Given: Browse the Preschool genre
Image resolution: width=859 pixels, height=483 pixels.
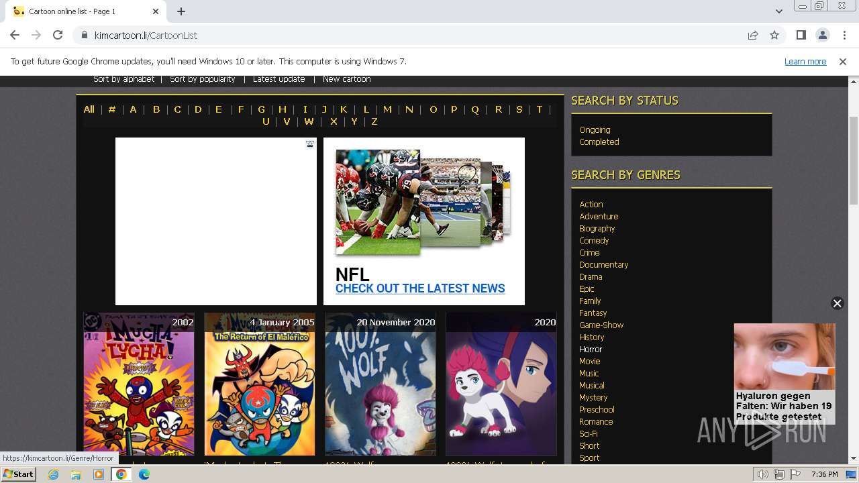Looking at the screenshot, I should coord(597,410).
